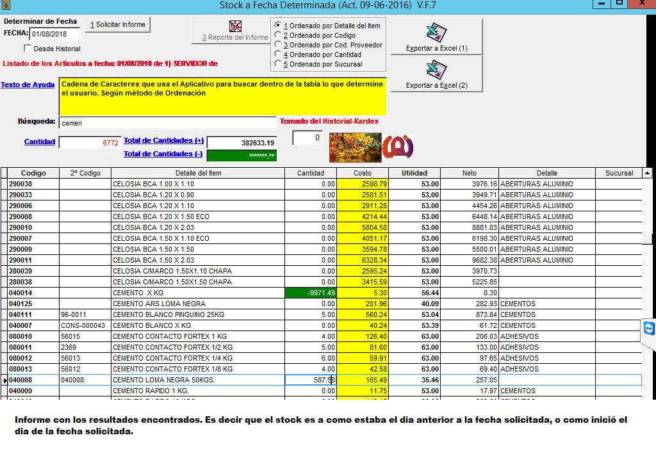The width and height of the screenshot is (656, 449).
Task: Click the item CEMENTO CONTACTO FORTEX 1/8 KG
Action: pyautogui.click(x=198, y=369)
